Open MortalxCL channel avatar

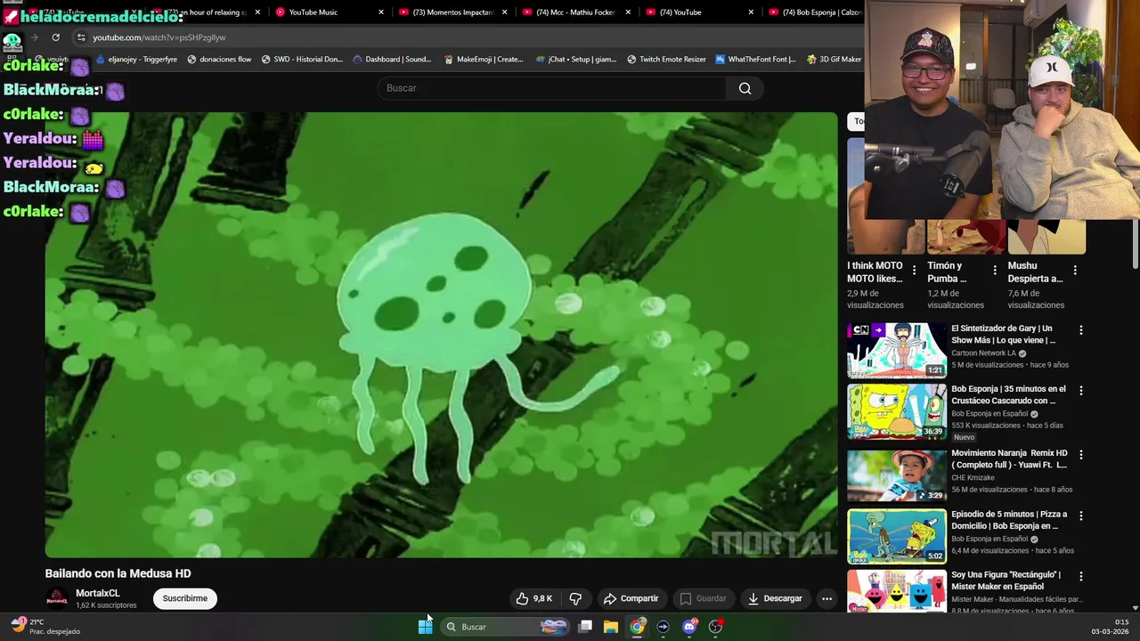pos(57,598)
